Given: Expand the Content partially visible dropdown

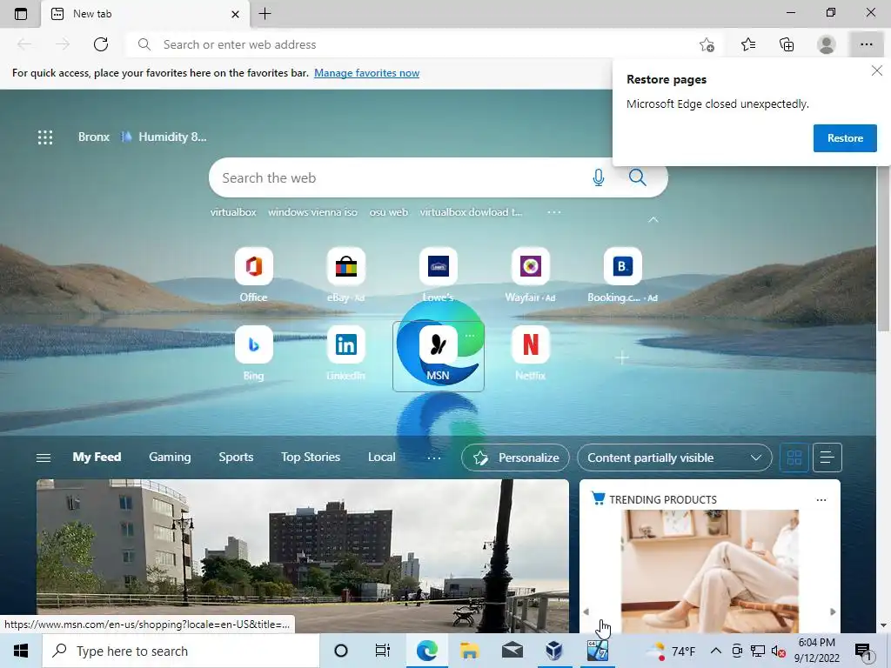Looking at the screenshot, I should (674, 458).
